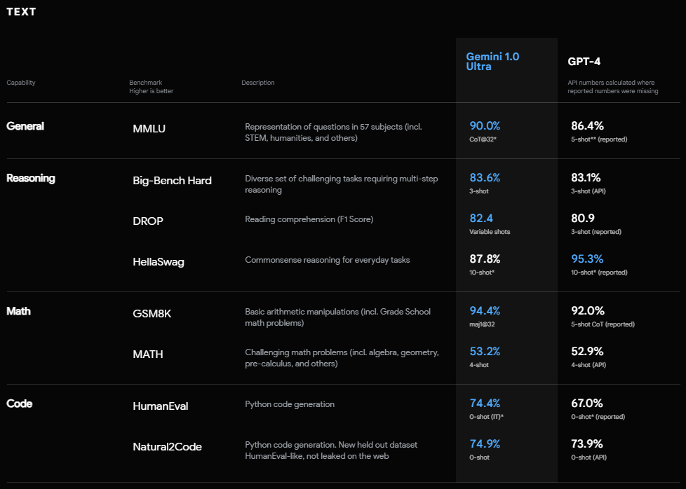Screen dimensions: 686x489
Task: Click the MATH benchmark name
Action: click(x=148, y=354)
